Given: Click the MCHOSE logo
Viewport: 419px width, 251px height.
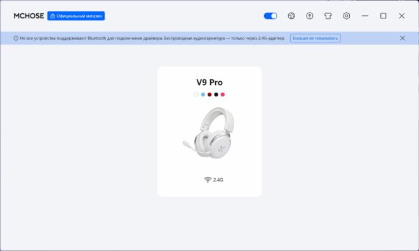Looking at the screenshot, I should (29, 16).
